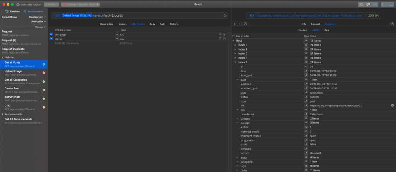
Task: Toggle the left sidebar layout icon
Action: click(x=384, y=5)
